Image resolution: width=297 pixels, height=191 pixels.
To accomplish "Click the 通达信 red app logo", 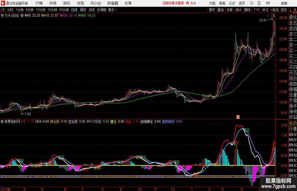I will click(3, 3).
